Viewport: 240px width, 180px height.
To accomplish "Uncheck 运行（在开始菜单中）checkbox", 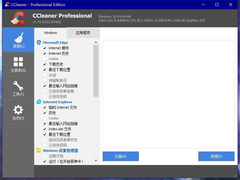I will pyautogui.click(x=45, y=161).
